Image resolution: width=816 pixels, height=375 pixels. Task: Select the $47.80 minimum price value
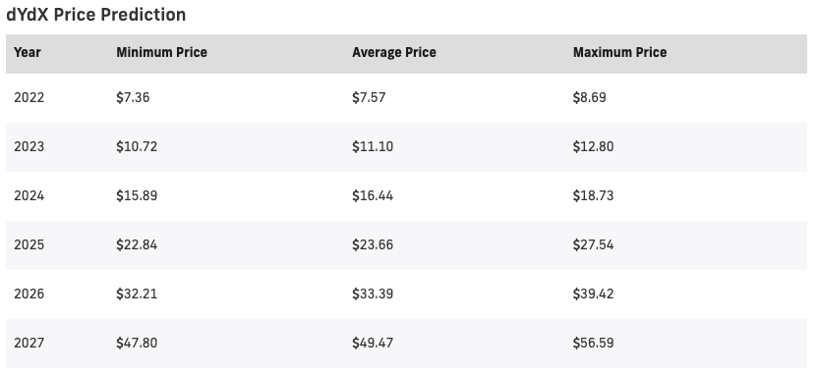pyautogui.click(x=137, y=343)
